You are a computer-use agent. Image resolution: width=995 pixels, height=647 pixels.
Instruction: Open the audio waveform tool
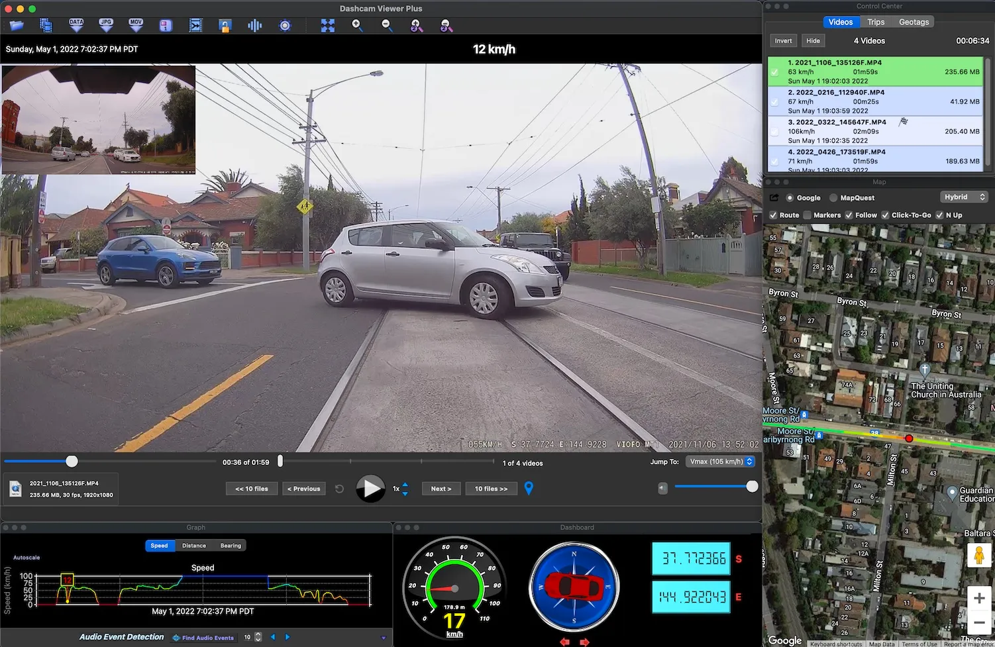click(254, 26)
